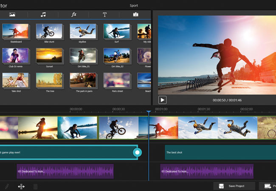Click the 00:01:30 mark on timeline ruler

point(204,109)
